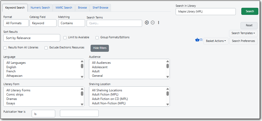Image resolution: width=262 pixels, height=121 pixels.
Task: Select Adolescent in Audience list
Action: click(x=100, y=67)
